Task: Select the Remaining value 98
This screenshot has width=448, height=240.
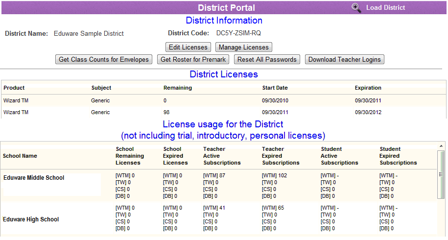Action: 166,112
